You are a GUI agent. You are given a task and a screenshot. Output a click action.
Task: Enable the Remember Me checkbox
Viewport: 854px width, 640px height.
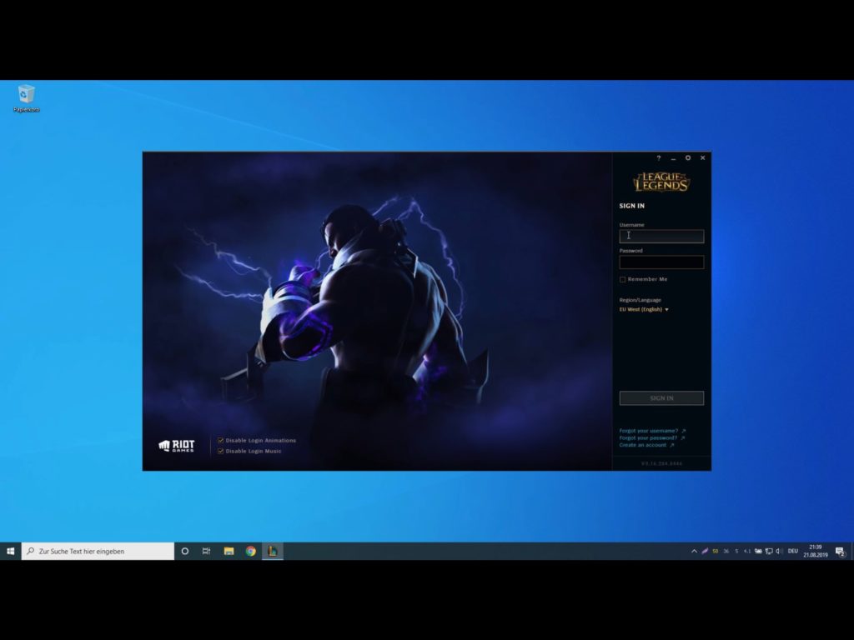[x=622, y=279]
